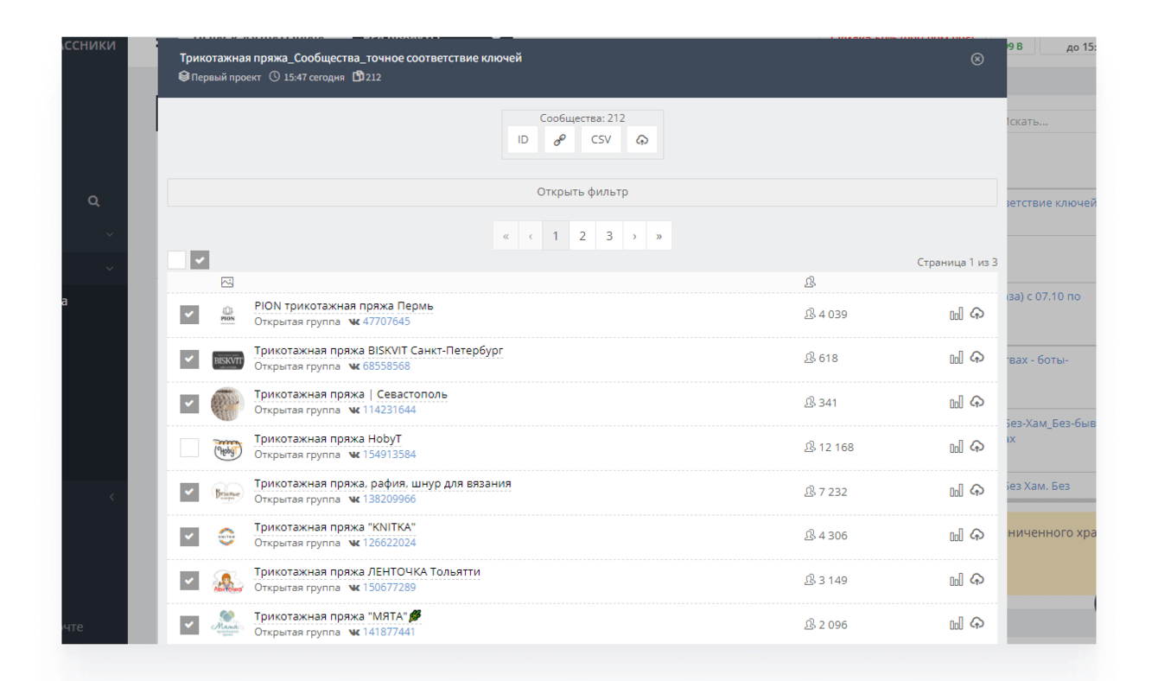This screenshot has height=681, width=1158.
Task: View statistics for Трикотажная пряжа "МЯТА"
Action: point(956,624)
